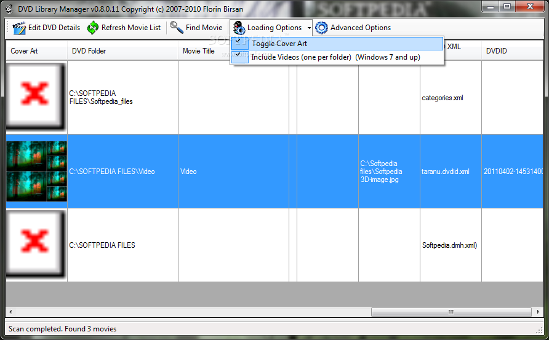Click the application icon in the title bar
Image resolution: width=549 pixels, height=340 pixels.
pyautogui.click(x=9, y=9)
